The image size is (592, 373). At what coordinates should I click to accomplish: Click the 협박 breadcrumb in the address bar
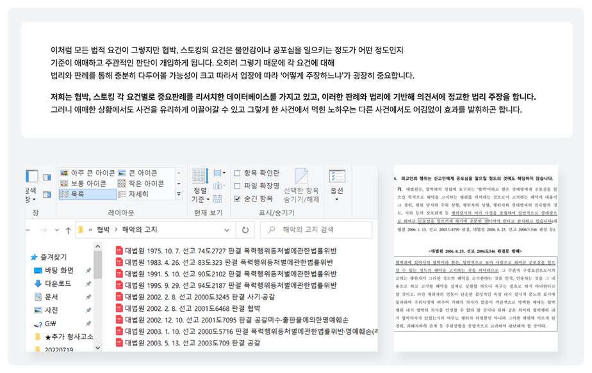pyautogui.click(x=103, y=230)
